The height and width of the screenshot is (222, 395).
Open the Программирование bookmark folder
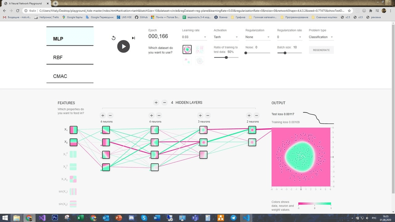tap(294, 17)
